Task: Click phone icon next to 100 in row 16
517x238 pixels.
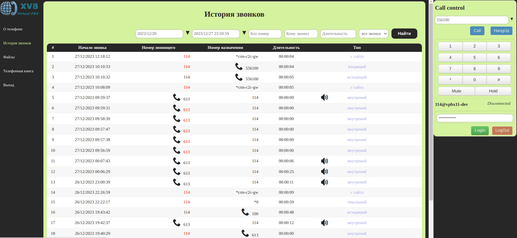Action: 245,212
